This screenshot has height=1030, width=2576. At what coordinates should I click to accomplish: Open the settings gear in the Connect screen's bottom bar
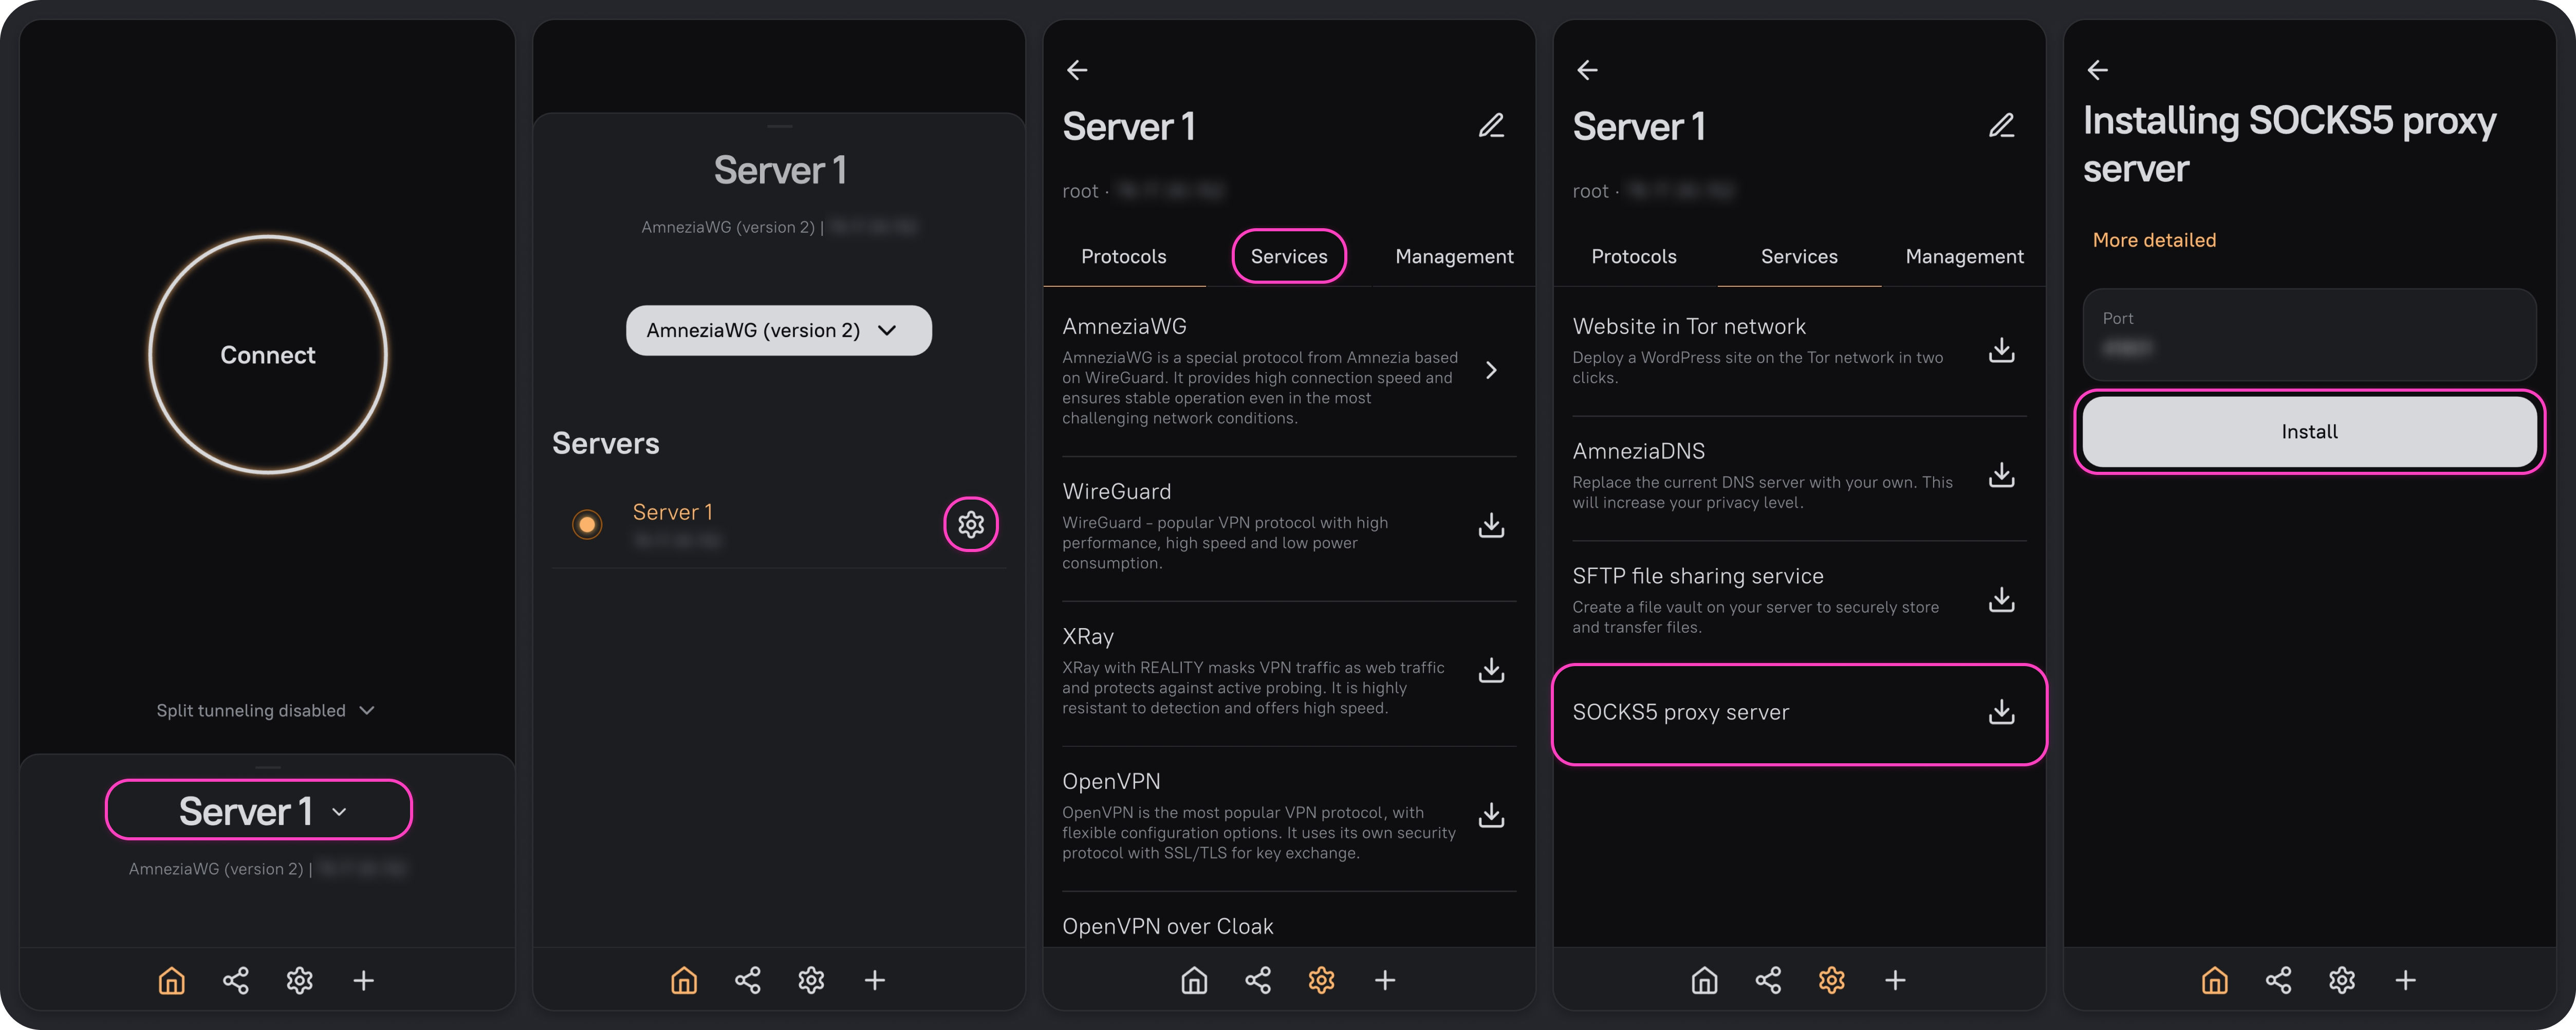click(300, 980)
